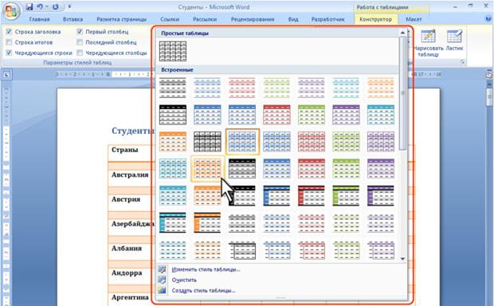This screenshot has height=306, width=494.
Task: Choose Очистить to clear table style
Action: (184, 280)
